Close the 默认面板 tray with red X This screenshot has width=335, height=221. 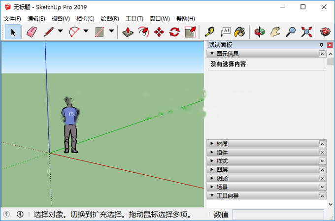coord(330,45)
